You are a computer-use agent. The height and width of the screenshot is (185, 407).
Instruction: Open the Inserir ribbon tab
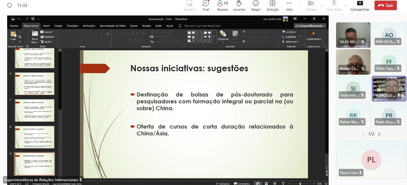click(46, 26)
